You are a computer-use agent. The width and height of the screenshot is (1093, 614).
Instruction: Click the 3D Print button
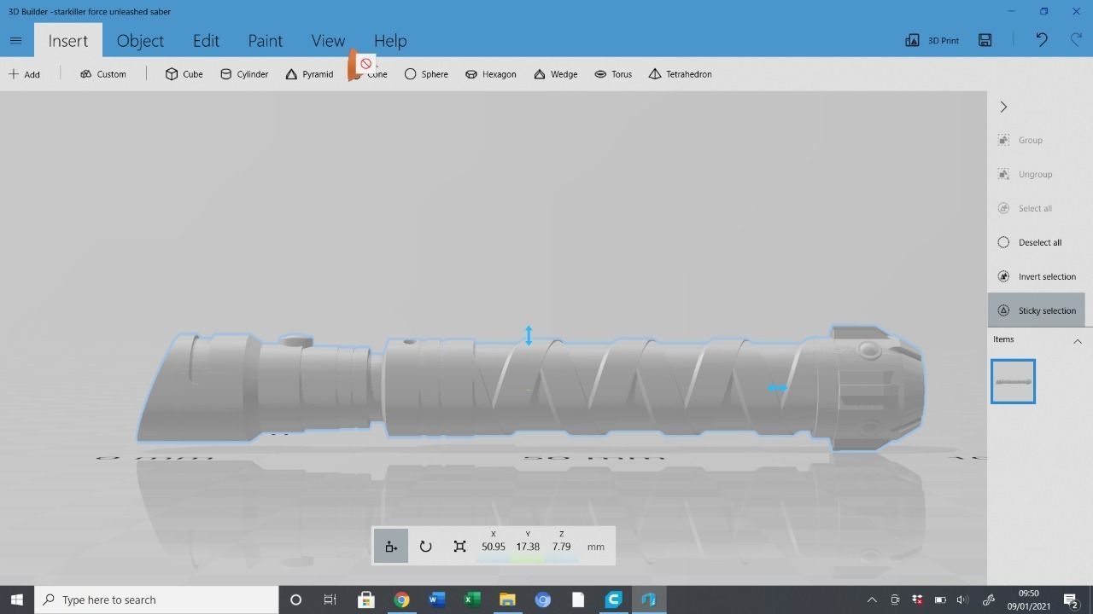pos(932,40)
